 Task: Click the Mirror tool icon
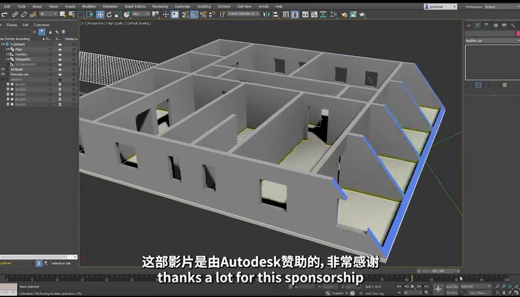click(266, 14)
